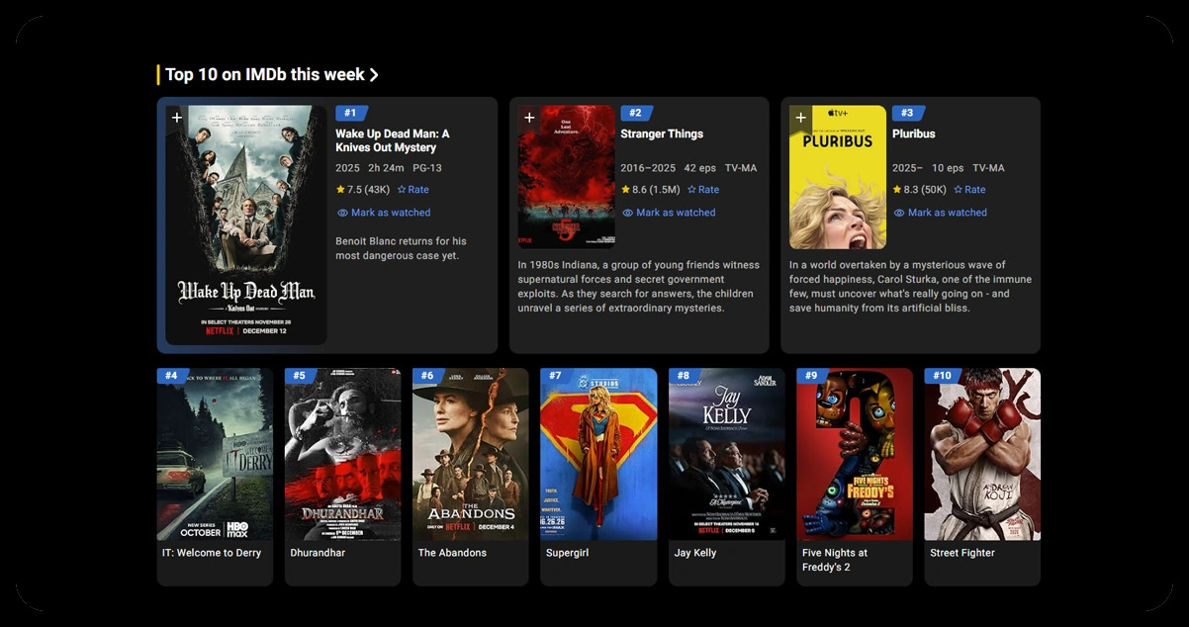Add Pluribus to watchlist with plus icon
Viewport: 1189px width, 627px height.
click(x=800, y=118)
